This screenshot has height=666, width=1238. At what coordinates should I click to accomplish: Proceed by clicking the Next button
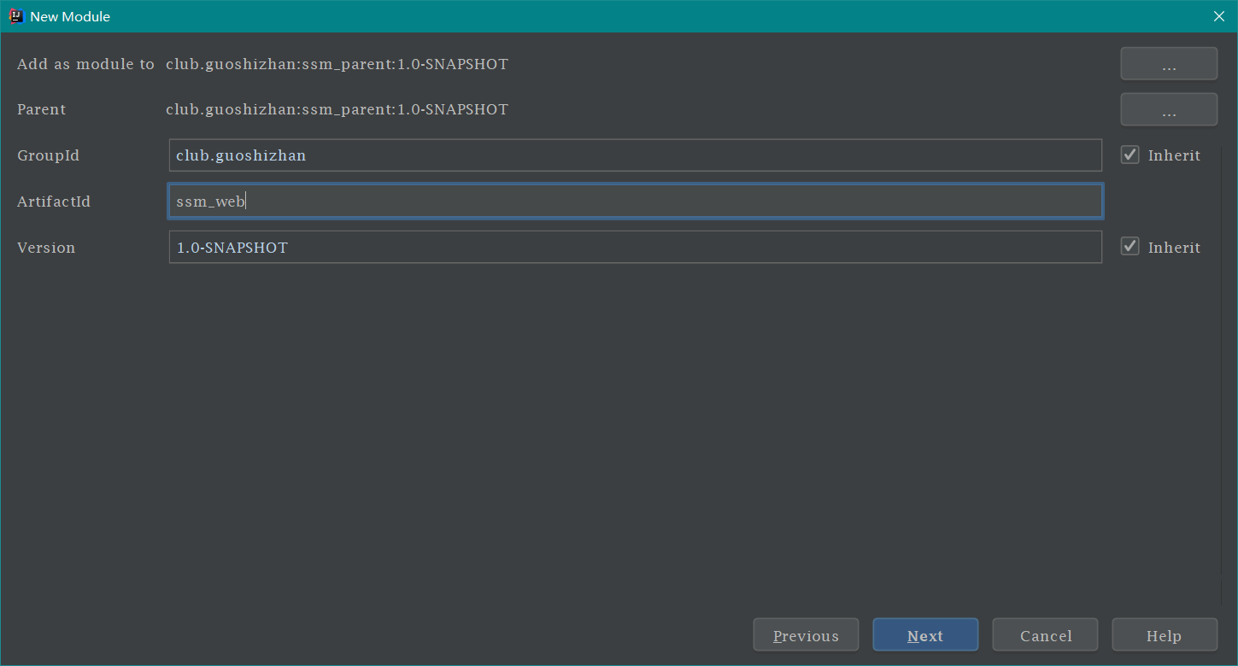[x=925, y=635]
